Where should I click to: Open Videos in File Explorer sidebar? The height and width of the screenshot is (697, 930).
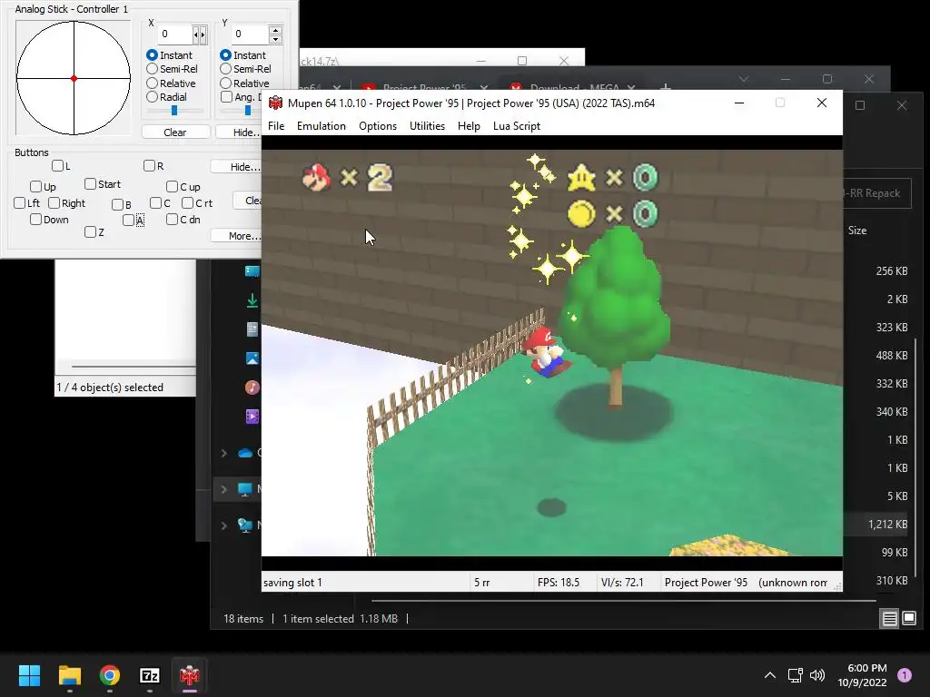(x=252, y=416)
